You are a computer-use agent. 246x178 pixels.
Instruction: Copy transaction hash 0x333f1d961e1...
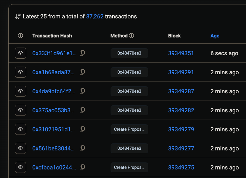click(x=82, y=53)
